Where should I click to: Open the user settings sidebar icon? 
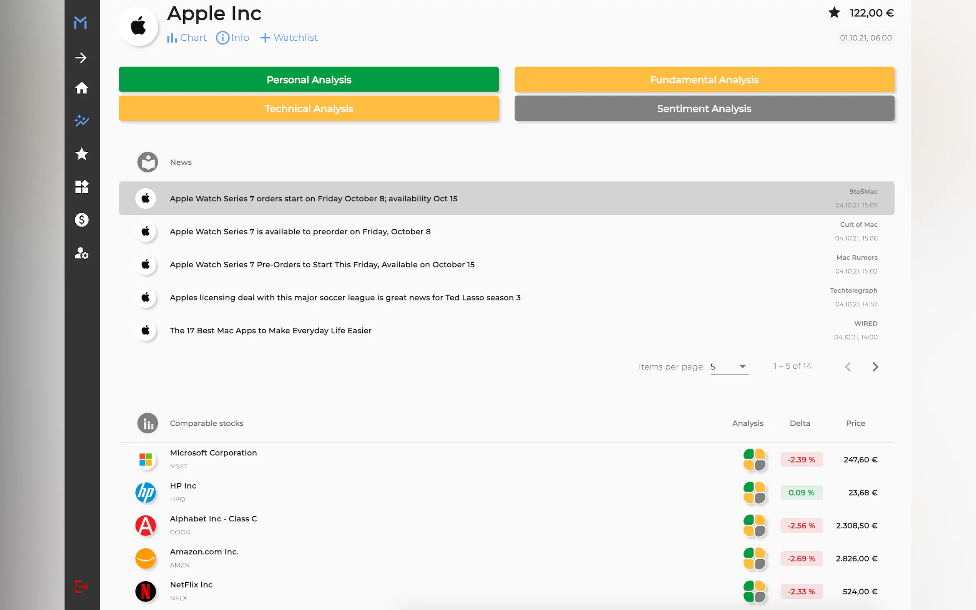coord(81,253)
